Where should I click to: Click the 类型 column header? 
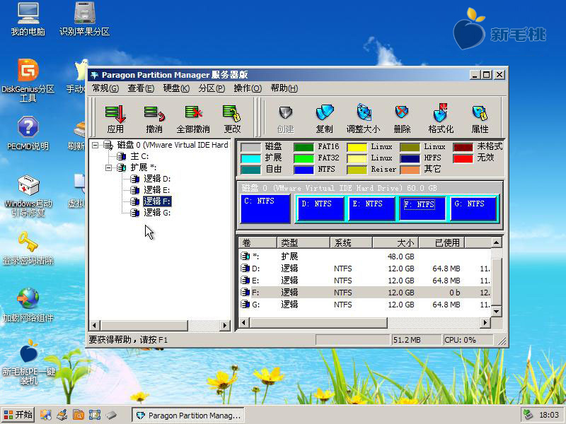click(x=303, y=242)
